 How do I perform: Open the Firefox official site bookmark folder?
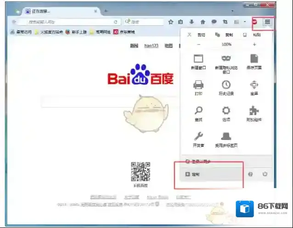tap(49, 32)
